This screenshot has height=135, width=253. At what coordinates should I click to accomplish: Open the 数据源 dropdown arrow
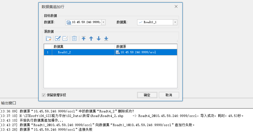104,22
